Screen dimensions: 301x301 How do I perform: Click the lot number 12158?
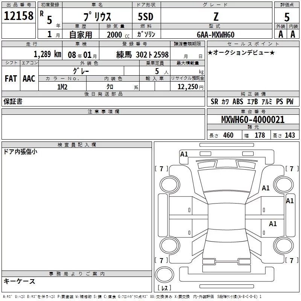click(x=18, y=16)
